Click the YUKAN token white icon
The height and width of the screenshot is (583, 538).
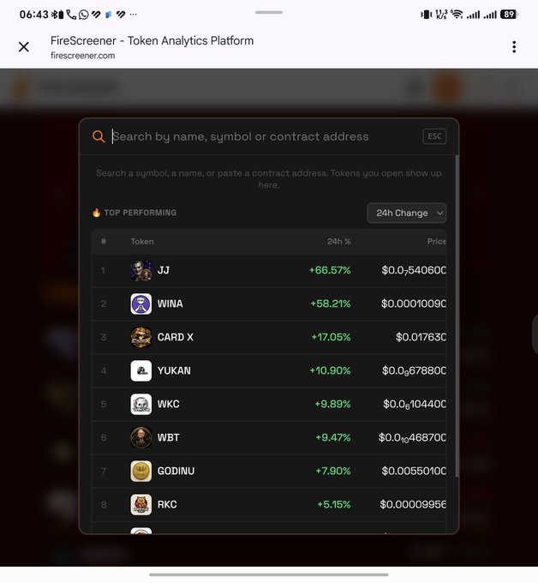140,370
